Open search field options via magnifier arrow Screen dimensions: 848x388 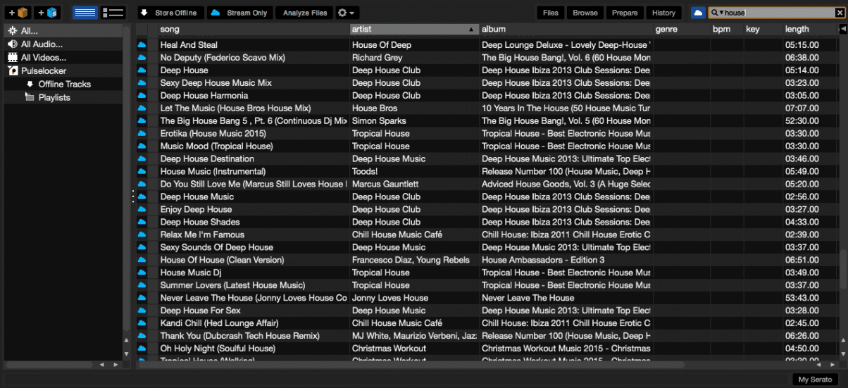pos(717,13)
